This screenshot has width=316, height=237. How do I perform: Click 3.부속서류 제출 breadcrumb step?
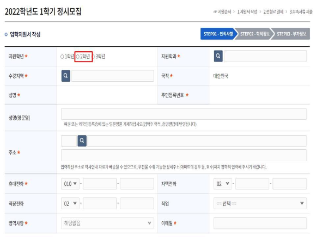click(x=301, y=11)
